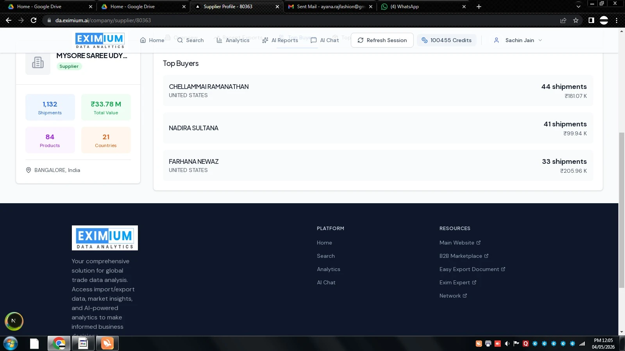Click the Eximium logo in the footer

tap(105, 238)
